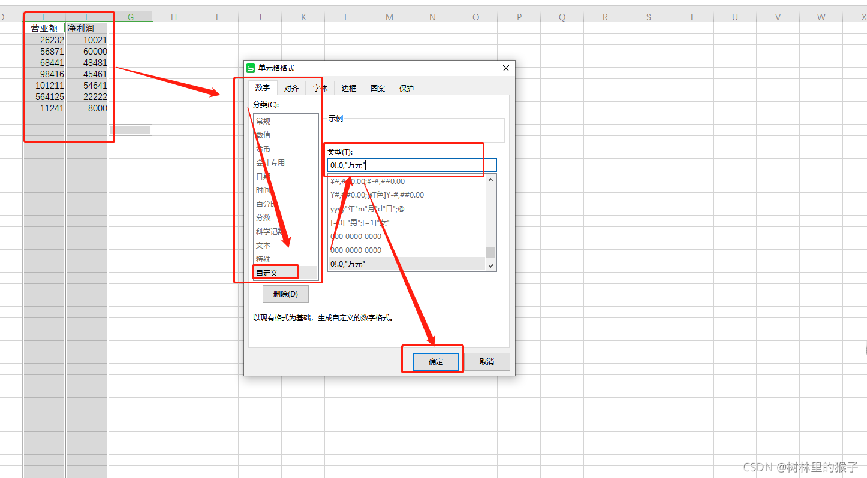This screenshot has height=478, width=867.
Task: Select cell containing 10021
Action: [x=88, y=40]
